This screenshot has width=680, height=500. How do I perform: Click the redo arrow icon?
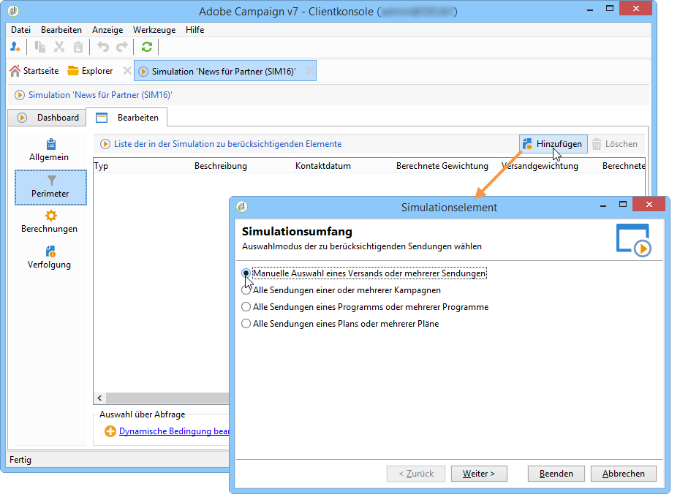122,47
